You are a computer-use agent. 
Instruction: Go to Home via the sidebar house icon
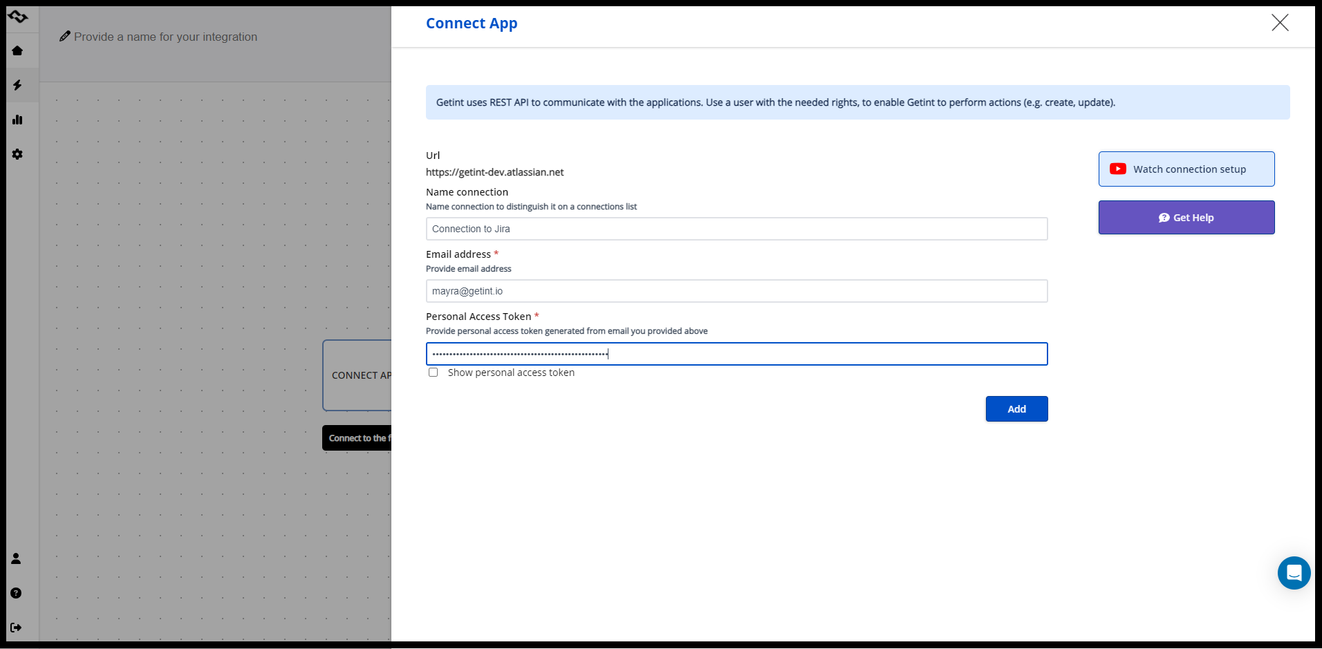tap(17, 50)
